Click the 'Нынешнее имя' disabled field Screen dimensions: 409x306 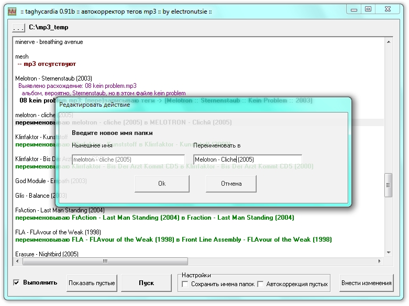(128, 160)
